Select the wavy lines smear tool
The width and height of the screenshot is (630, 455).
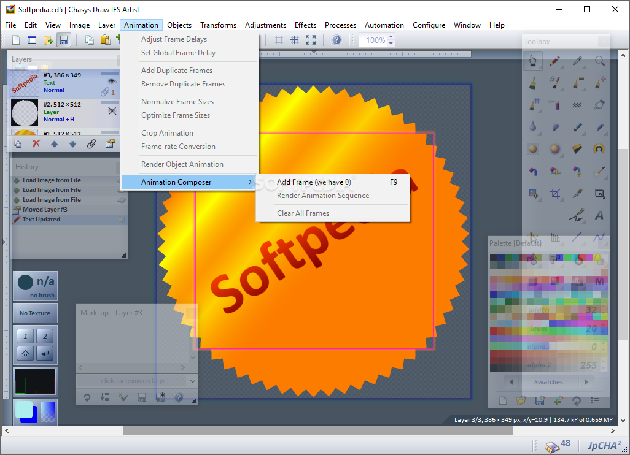(577, 105)
